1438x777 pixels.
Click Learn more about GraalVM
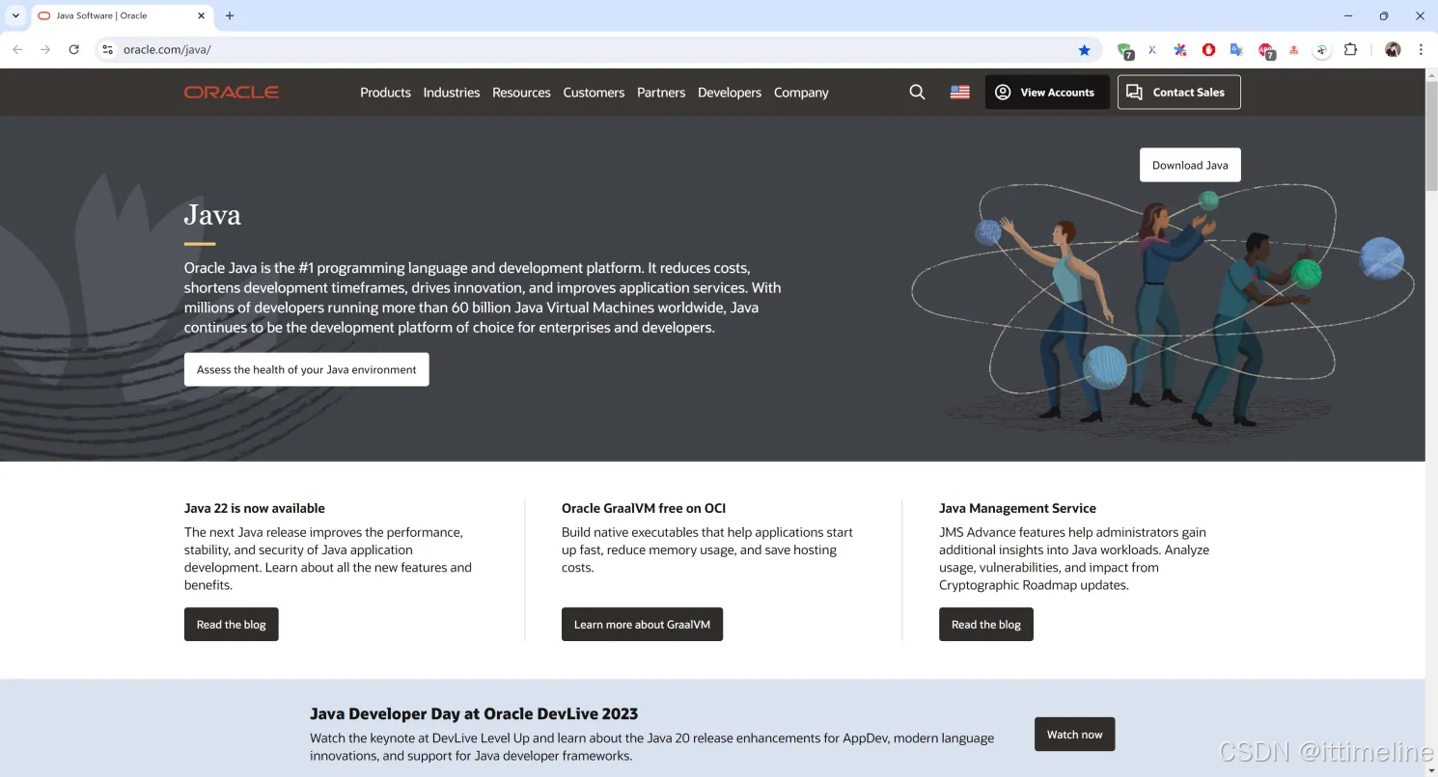point(642,625)
